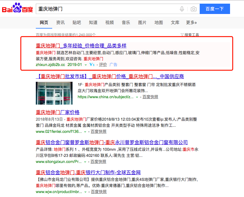Click the www.021fenlei.com URL
This screenshot has height=197, width=244.
click(59, 131)
